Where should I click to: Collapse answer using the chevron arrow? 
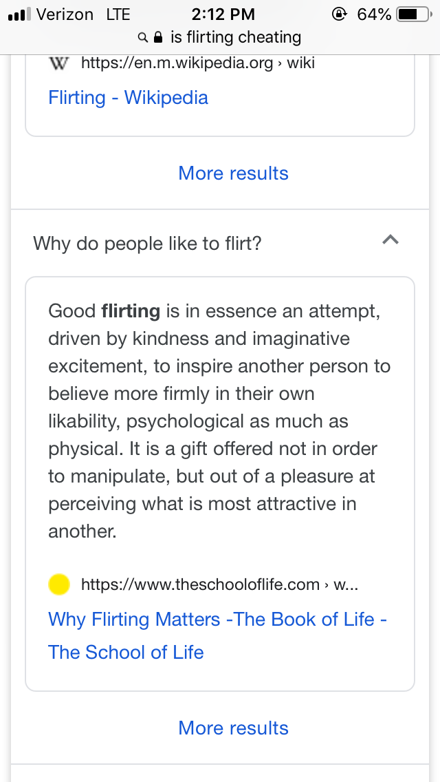(x=390, y=240)
